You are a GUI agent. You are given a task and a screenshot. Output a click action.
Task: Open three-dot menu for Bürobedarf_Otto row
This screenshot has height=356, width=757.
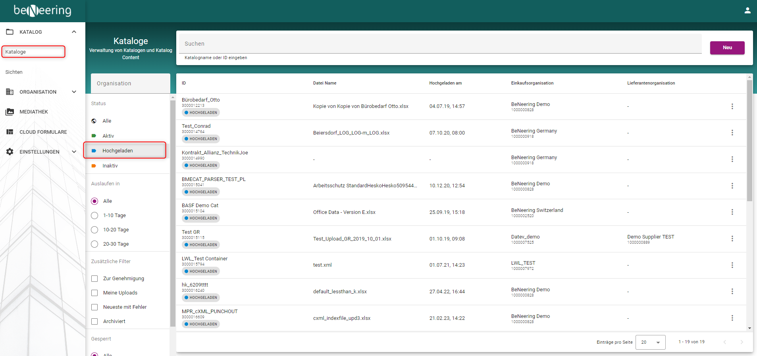[732, 106]
